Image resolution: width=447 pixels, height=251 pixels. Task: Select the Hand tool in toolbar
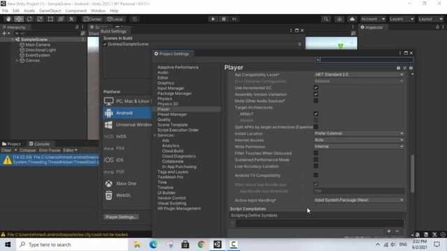[x=8, y=19]
